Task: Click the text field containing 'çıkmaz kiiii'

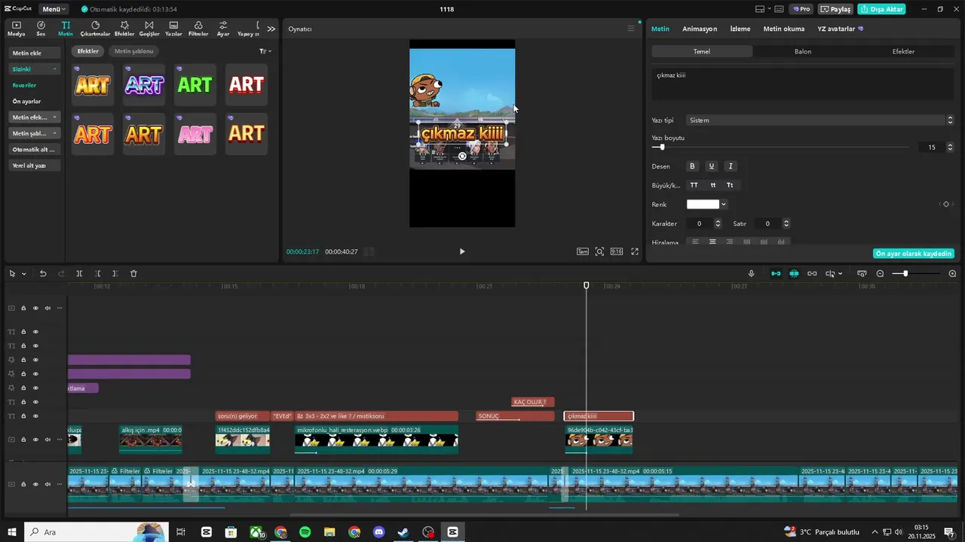Action: click(x=804, y=84)
